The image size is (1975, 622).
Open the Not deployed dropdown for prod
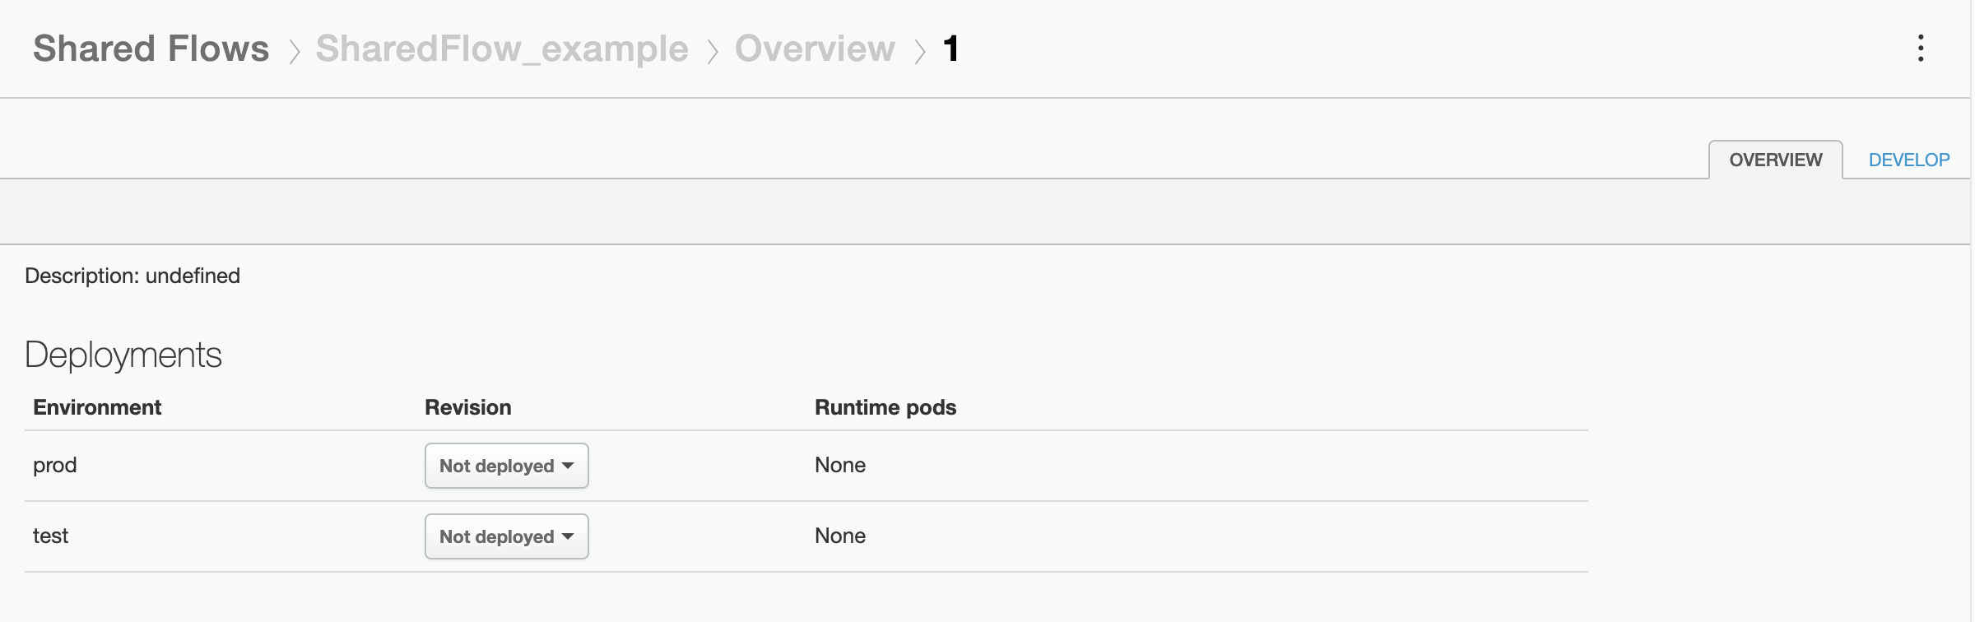tap(506, 465)
